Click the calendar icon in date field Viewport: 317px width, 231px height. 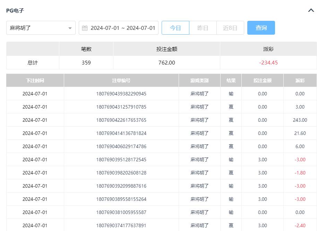tap(85, 28)
